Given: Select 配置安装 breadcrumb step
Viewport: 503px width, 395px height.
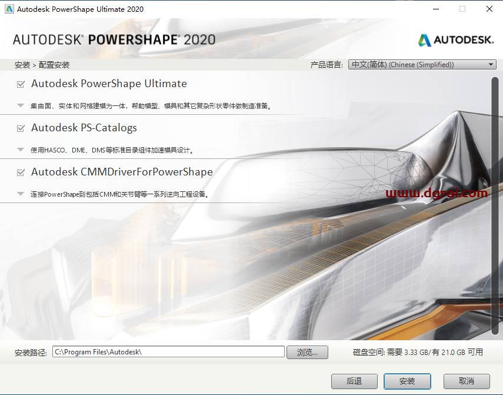Looking at the screenshot, I should tap(52, 64).
